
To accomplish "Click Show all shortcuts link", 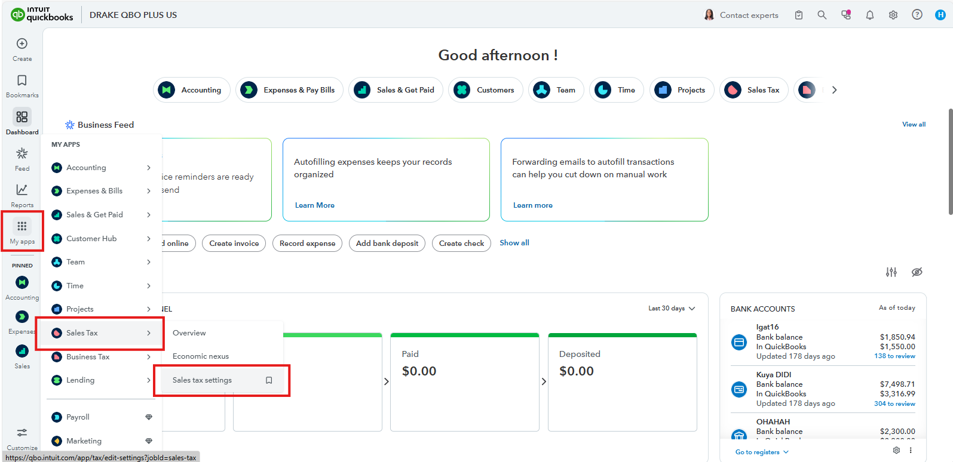I will click(x=514, y=243).
